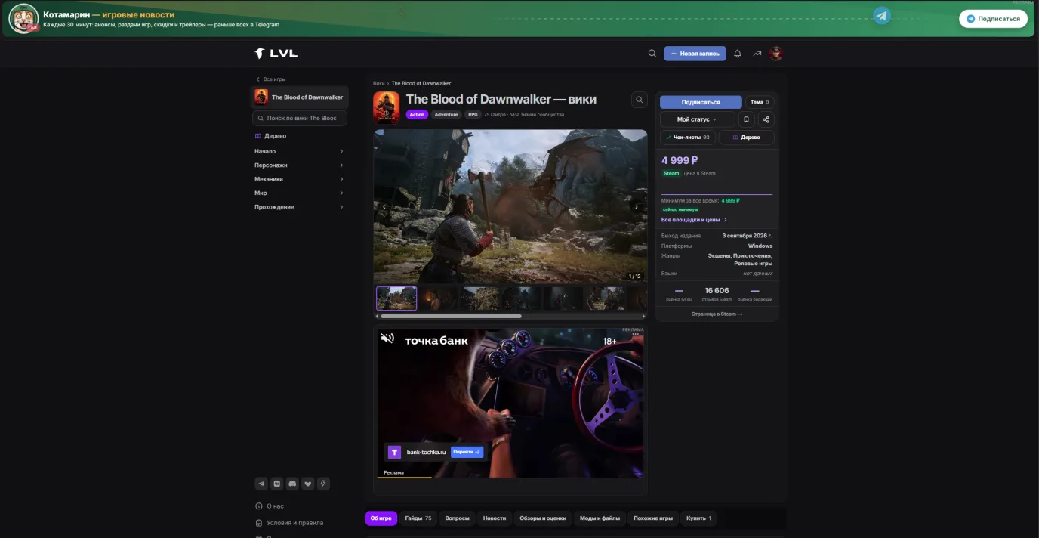Click the lightning bolt icon in the sidebar
Viewport: 1039px width, 538px height.
(x=323, y=484)
